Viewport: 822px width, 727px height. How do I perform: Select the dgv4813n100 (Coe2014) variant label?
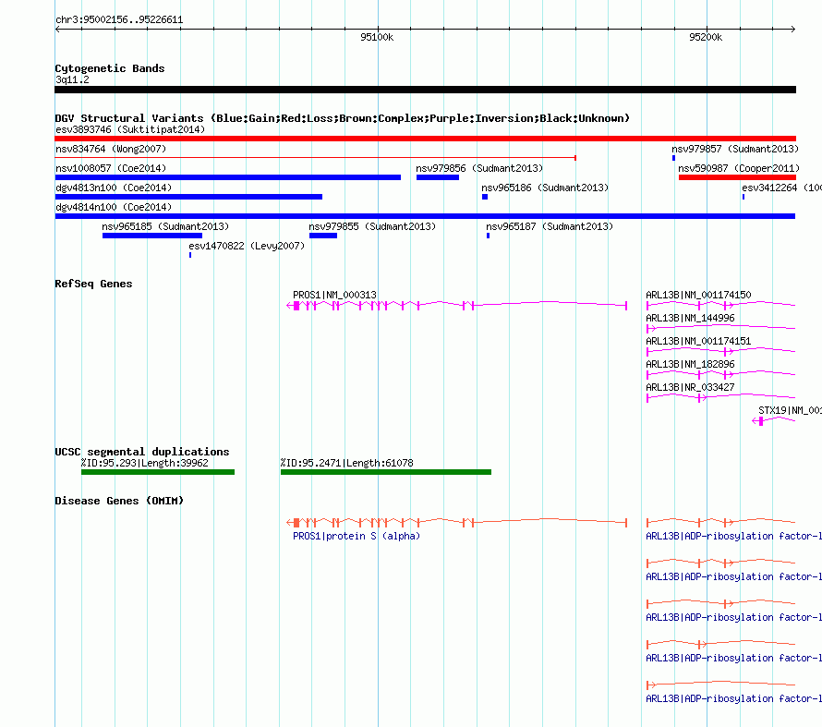[x=114, y=188]
